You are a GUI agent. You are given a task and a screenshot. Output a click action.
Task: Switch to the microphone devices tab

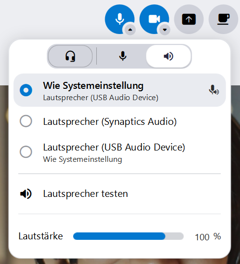tap(122, 56)
